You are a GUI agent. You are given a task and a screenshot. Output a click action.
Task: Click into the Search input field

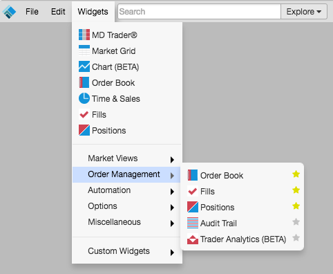pos(199,12)
